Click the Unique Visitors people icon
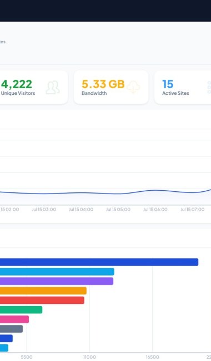211x361 pixels. [53, 87]
